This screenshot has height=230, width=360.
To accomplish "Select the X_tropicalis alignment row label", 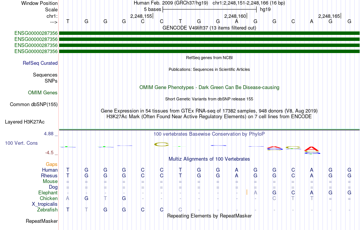I will pyautogui.click(x=45, y=204).
